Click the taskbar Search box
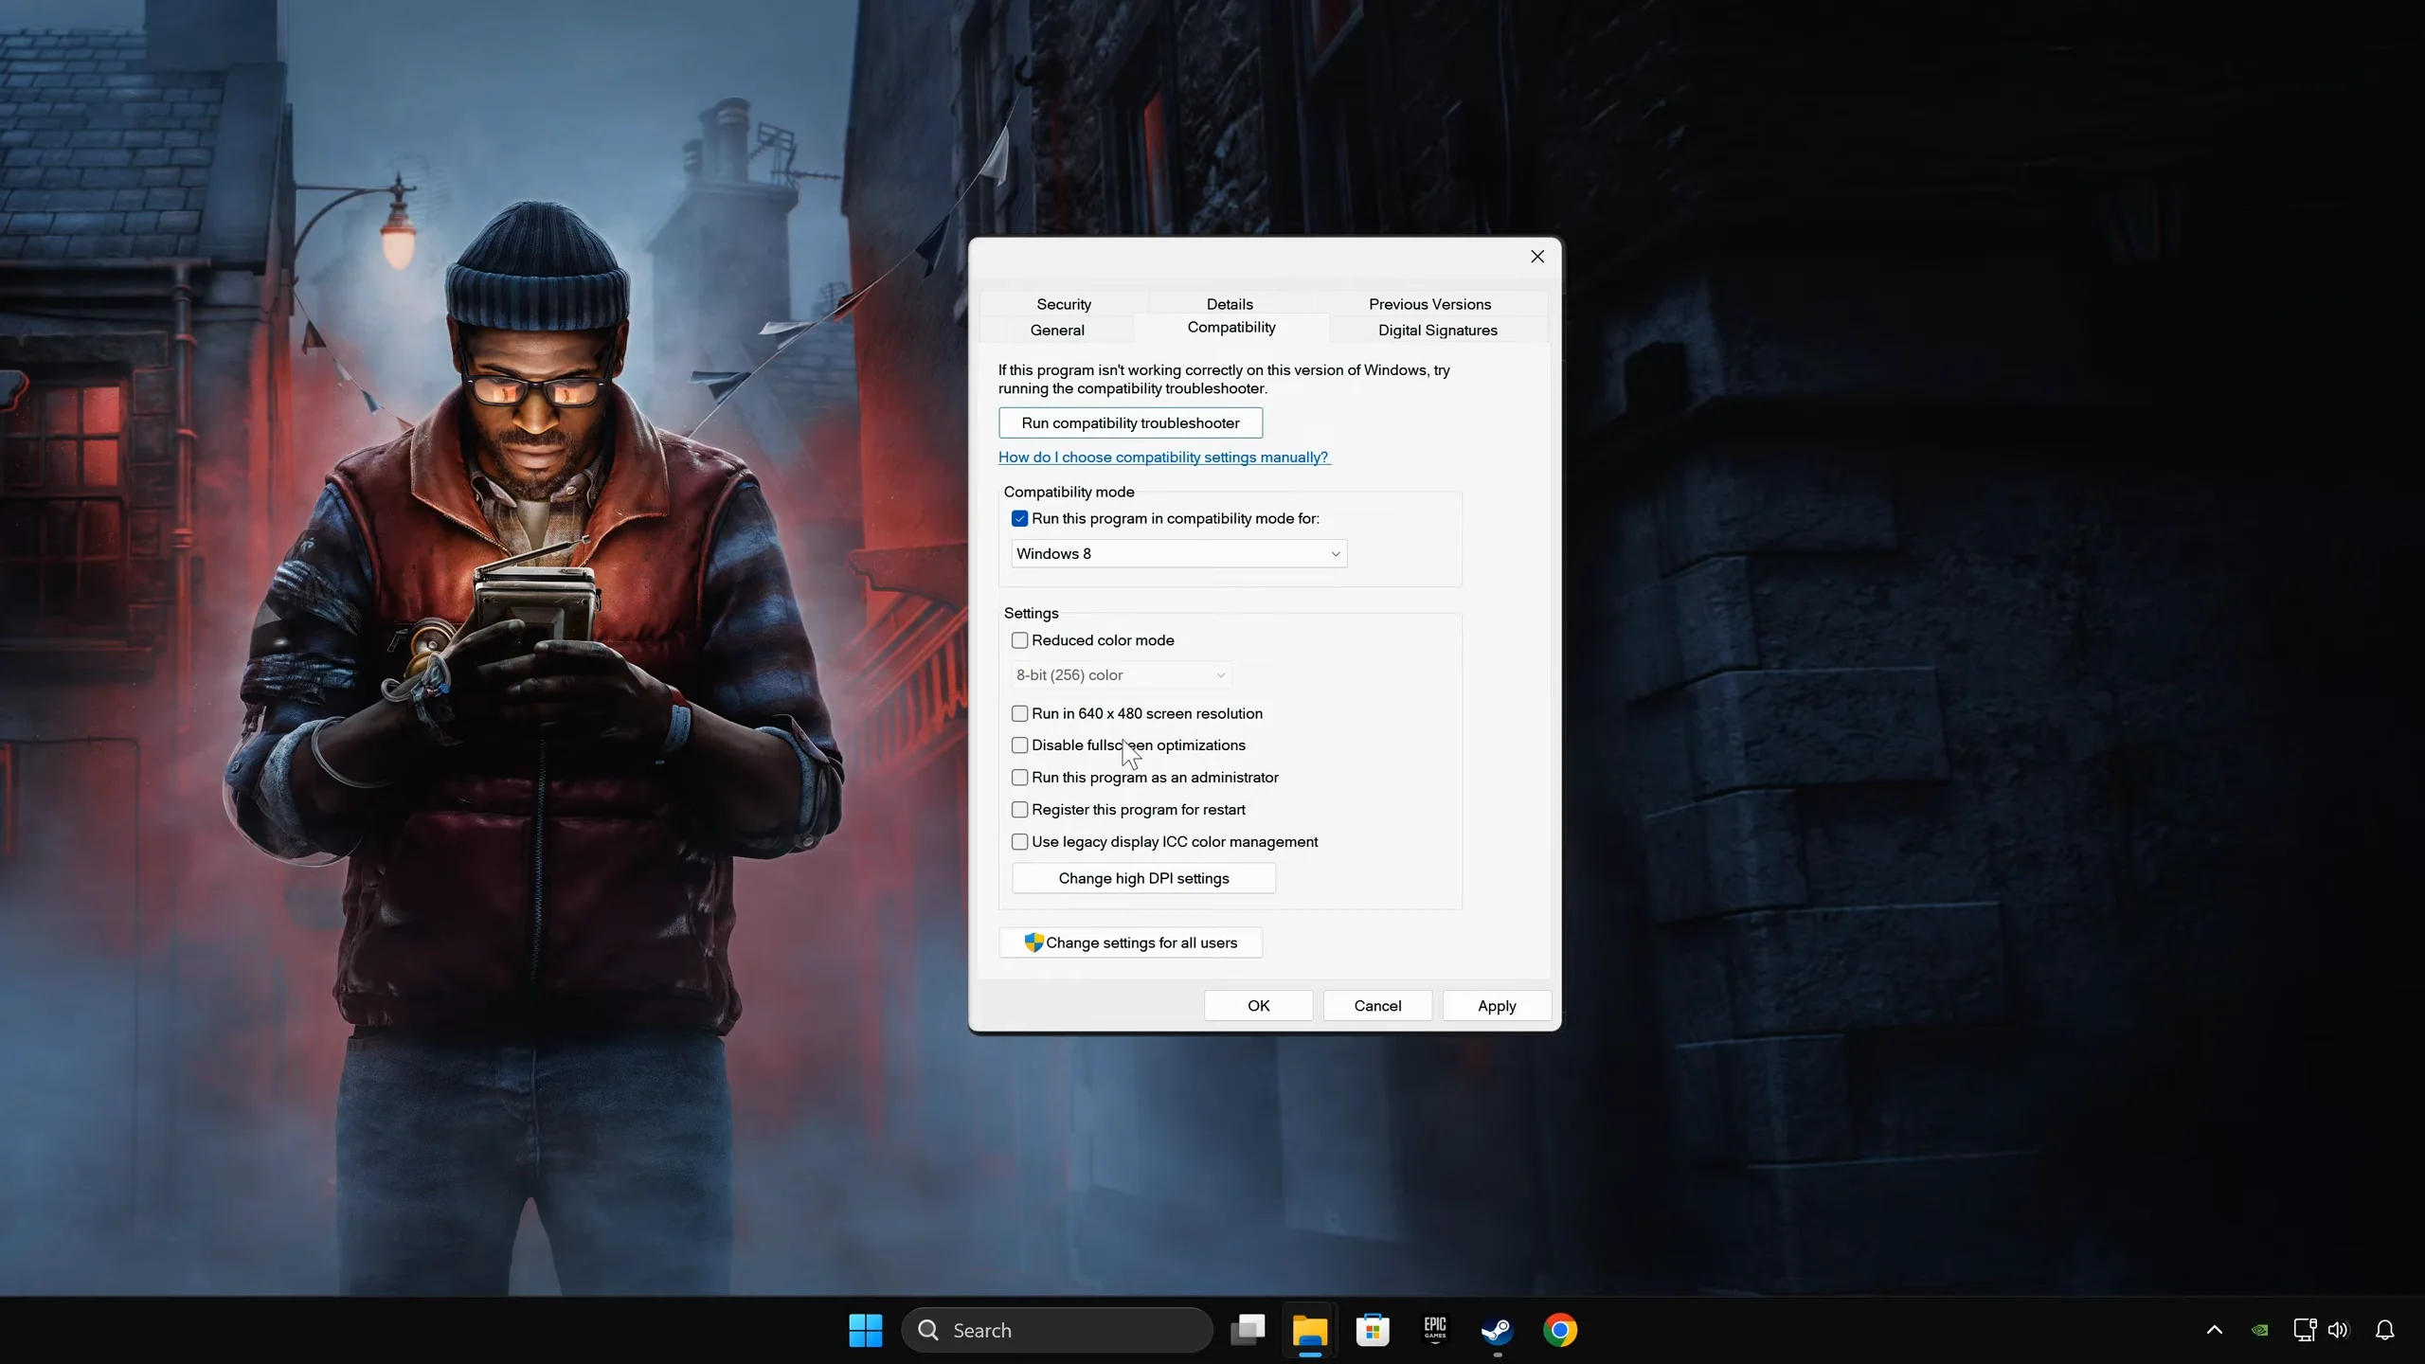2425x1364 pixels. 1057,1330
